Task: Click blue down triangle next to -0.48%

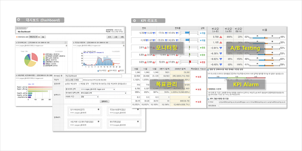Action: (x=221, y=65)
